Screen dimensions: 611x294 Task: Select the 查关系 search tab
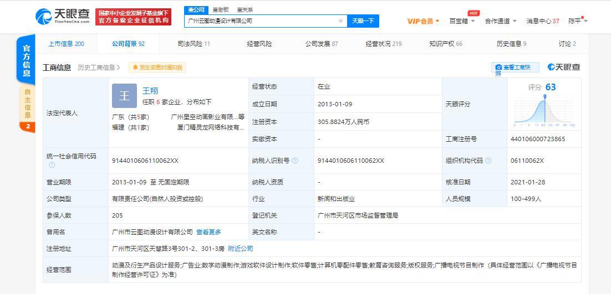pos(245,10)
